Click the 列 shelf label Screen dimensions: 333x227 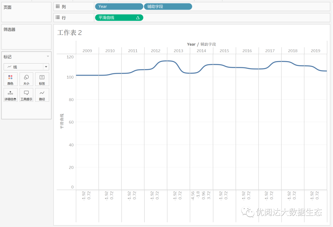click(64, 6)
